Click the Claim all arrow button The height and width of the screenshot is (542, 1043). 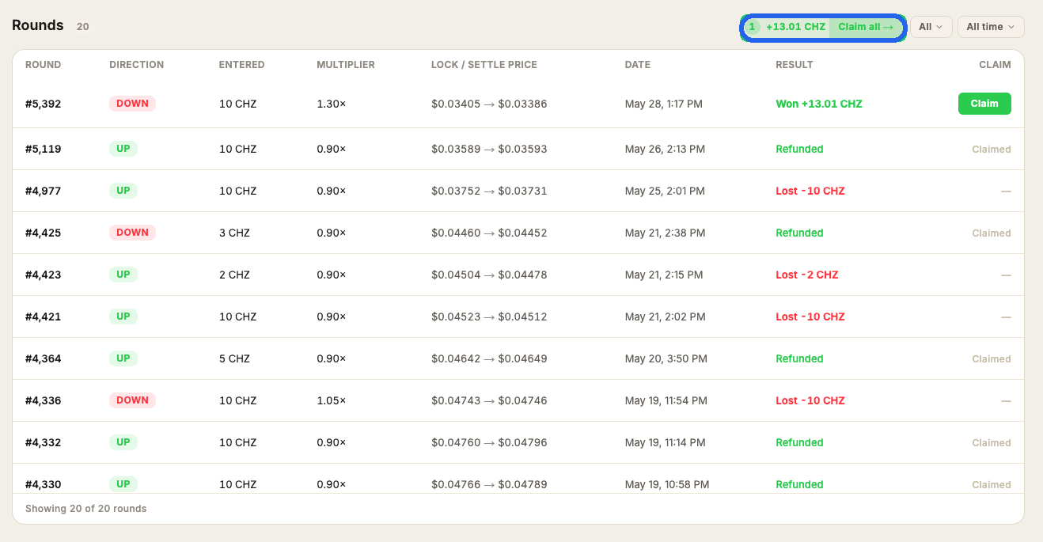pyautogui.click(x=866, y=27)
